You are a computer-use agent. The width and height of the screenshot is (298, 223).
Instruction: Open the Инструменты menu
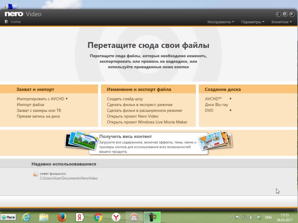click(x=221, y=22)
